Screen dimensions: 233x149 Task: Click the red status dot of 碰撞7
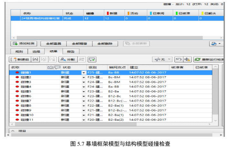tap(17, 101)
